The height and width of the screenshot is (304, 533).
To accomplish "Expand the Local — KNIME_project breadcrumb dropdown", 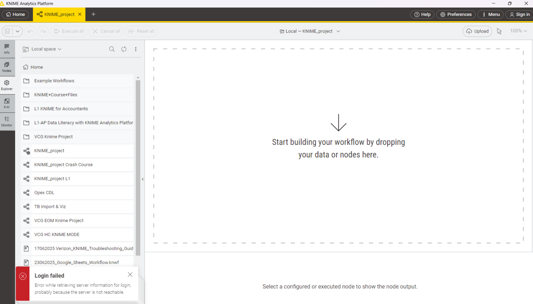I will 338,31.
